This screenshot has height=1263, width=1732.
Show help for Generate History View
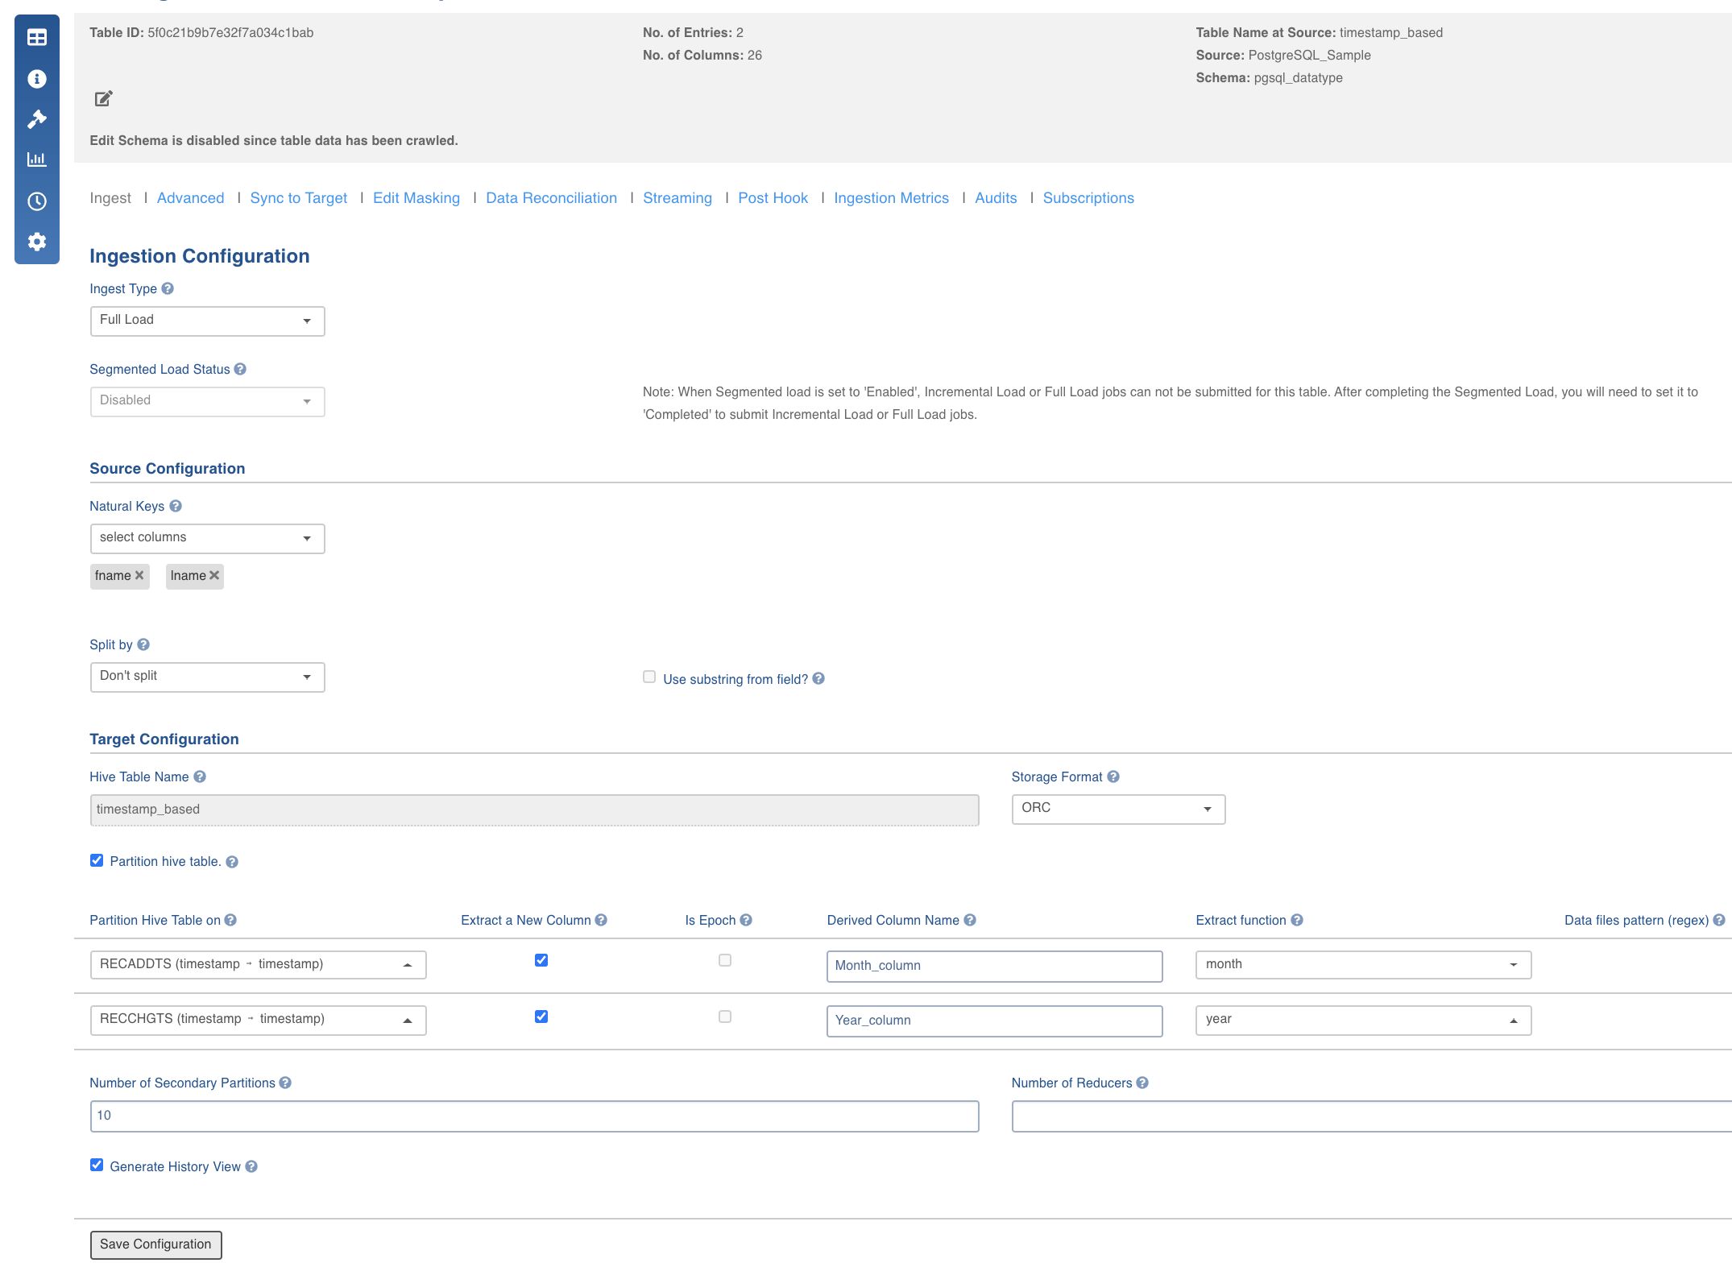[251, 1166]
